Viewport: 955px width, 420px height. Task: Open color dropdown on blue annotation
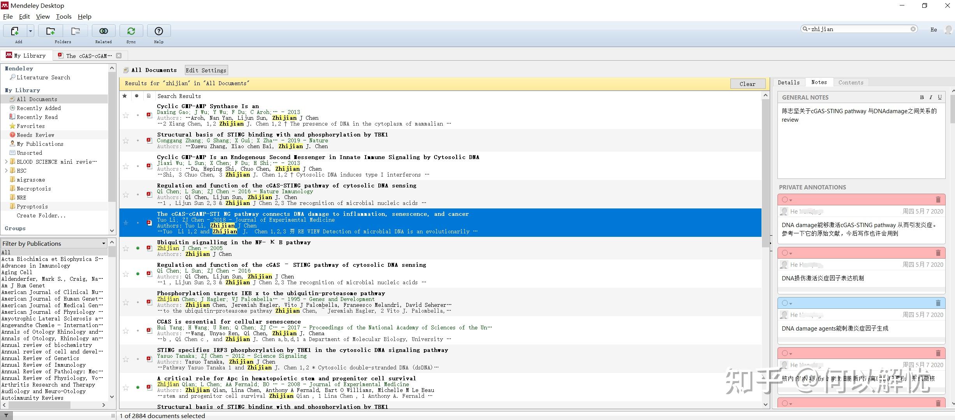click(791, 303)
